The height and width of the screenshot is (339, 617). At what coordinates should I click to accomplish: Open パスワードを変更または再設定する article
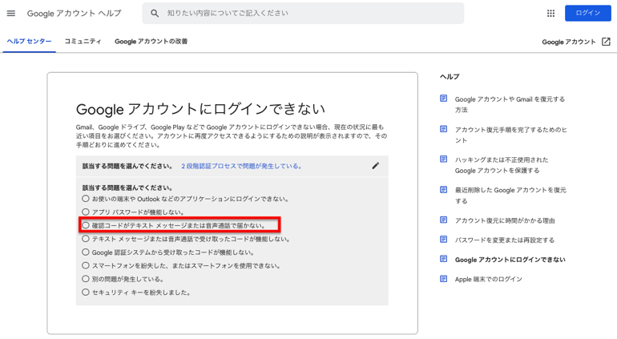click(505, 240)
